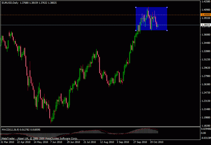Click the 14 May 2010 date label

pyautogui.click(x=41, y=142)
